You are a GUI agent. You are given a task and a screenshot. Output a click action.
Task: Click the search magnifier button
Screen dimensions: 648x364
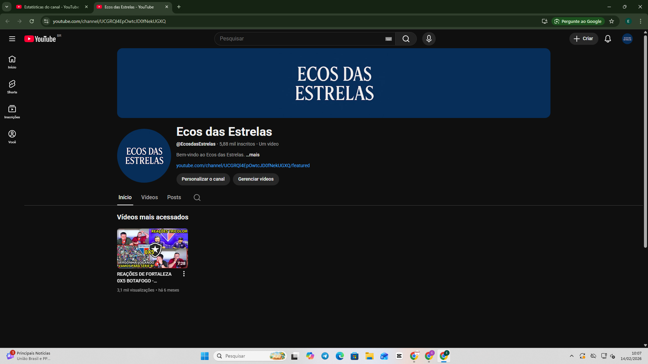tap(406, 39)
